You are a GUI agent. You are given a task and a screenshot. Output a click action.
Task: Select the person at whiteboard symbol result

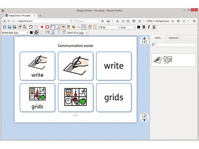(168, 60)
